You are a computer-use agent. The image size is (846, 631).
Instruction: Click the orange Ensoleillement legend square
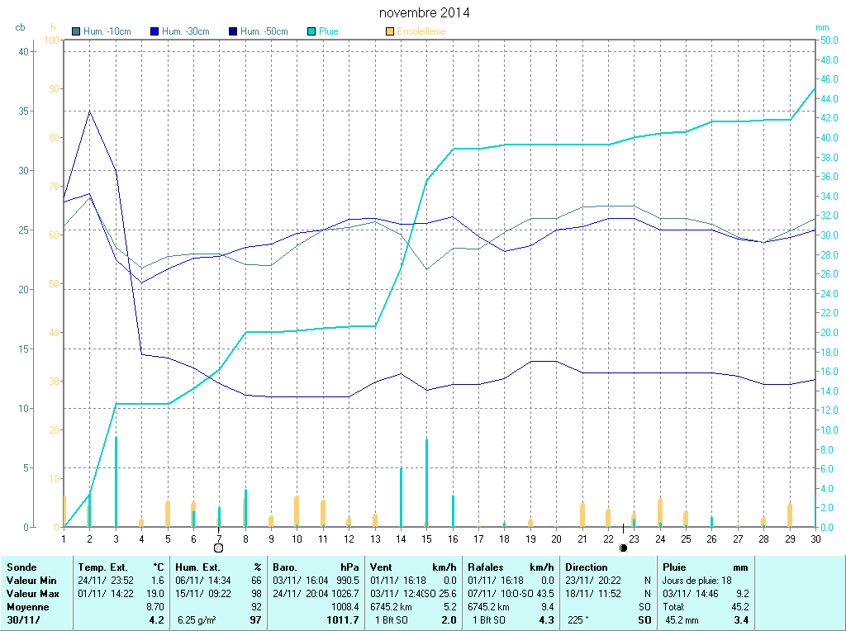pyautogui.click(x=390, y=31)
